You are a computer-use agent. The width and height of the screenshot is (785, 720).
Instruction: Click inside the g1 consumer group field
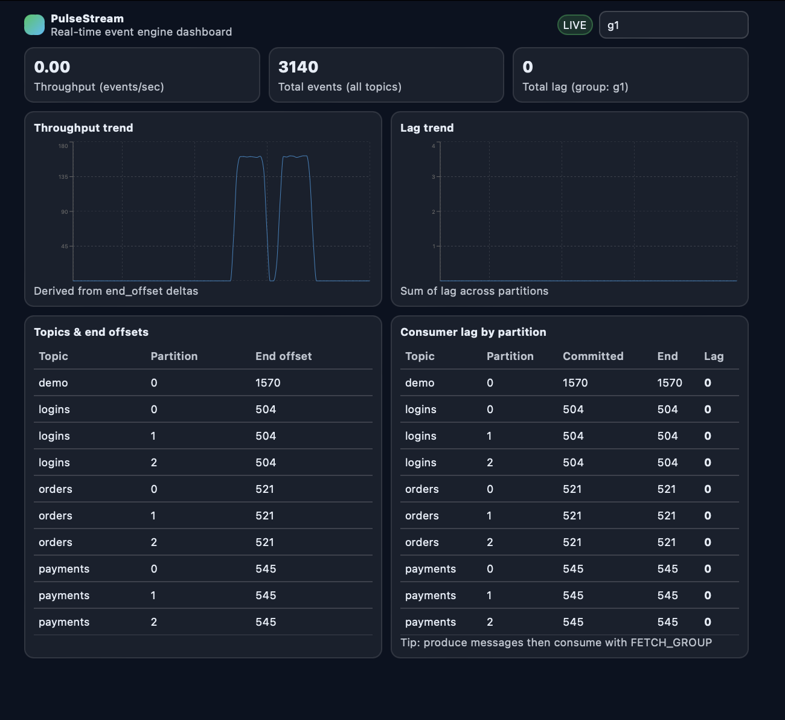(x=673, y=25)
